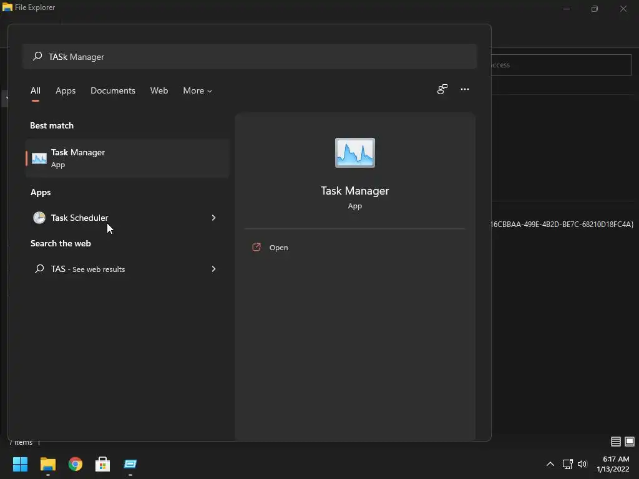The image size is (639, 479).
Task: Select the All search tab
Action: tap(36, 91)
